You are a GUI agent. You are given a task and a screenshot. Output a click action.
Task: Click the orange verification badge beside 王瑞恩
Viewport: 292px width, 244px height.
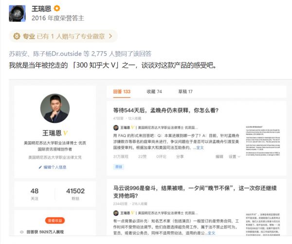pos(57,9)
